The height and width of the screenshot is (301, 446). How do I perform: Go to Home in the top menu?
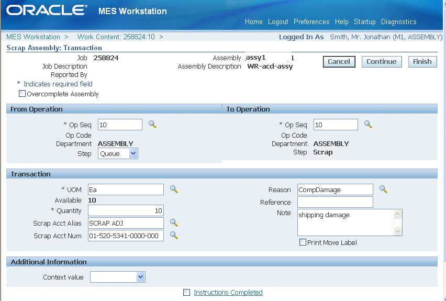point(254,22)
